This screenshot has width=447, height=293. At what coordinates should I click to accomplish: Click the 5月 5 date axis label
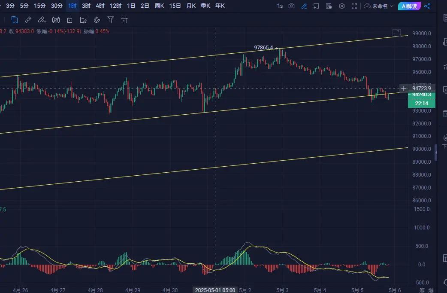(357, 290)
